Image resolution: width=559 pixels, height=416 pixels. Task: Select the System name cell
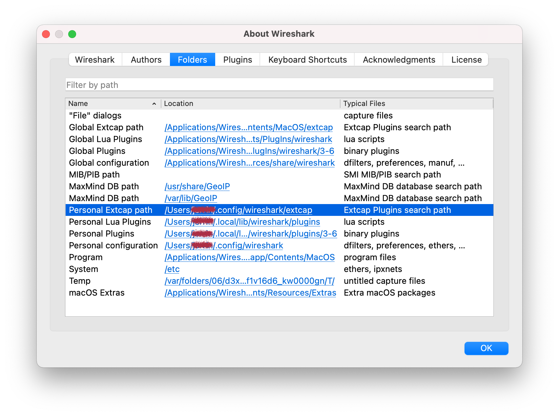point(84,269)
